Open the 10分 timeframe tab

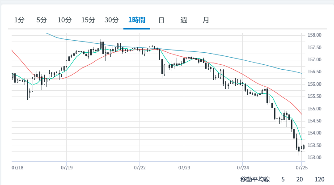(64, 20)
